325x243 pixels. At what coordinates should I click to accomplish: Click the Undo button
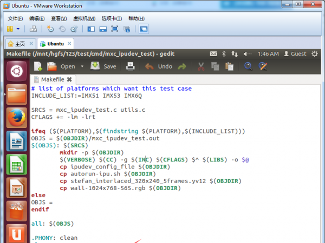coord(159,66)
